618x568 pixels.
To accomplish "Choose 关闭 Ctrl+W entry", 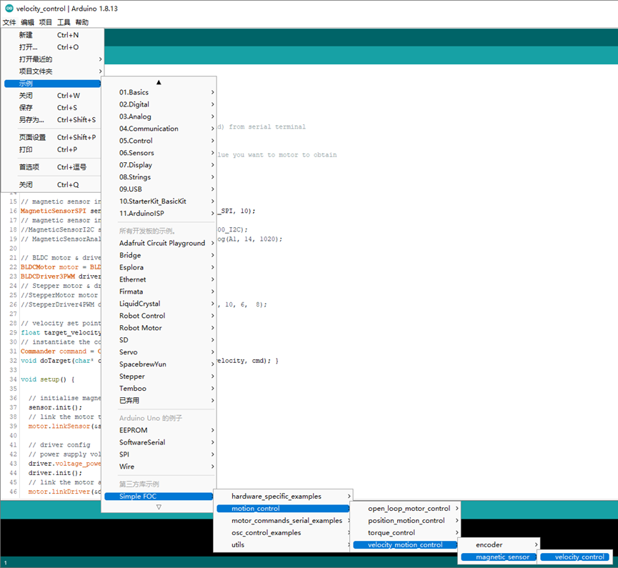I will click(x=52, y=96).
